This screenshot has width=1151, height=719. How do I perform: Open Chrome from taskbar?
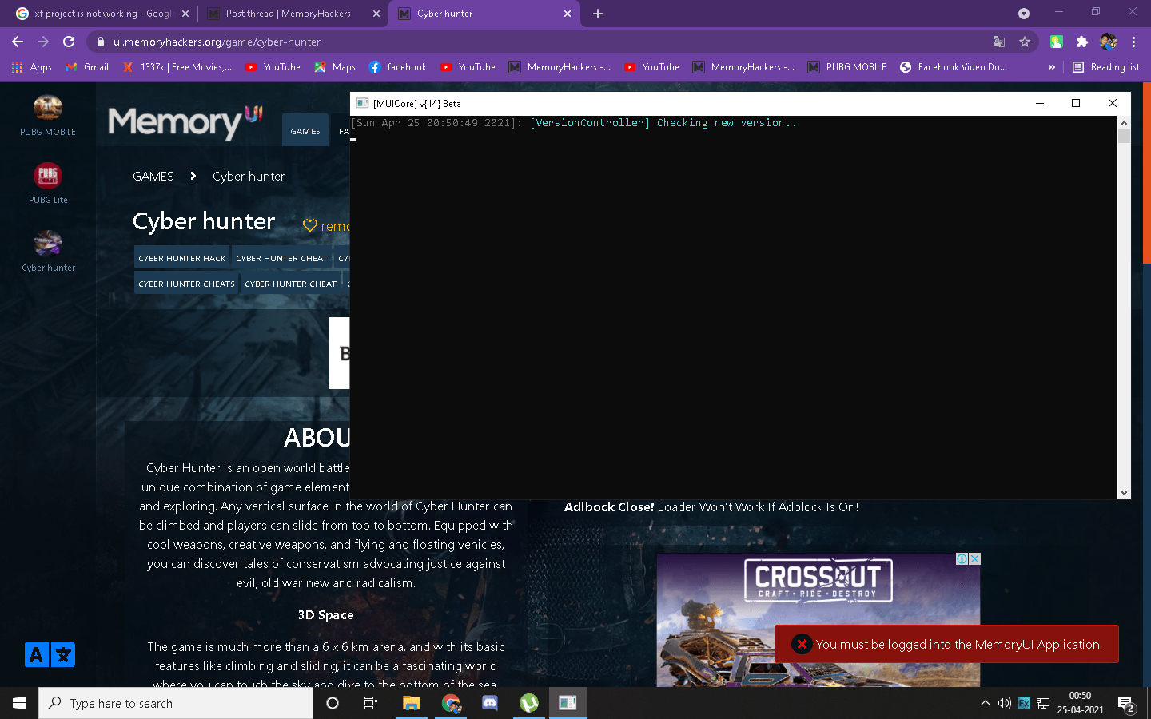click(451, 703)
